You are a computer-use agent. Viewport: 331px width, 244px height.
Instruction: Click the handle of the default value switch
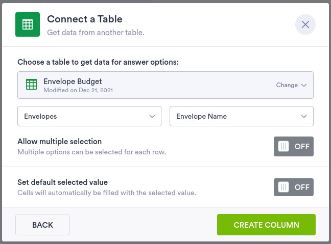(283, 187)
